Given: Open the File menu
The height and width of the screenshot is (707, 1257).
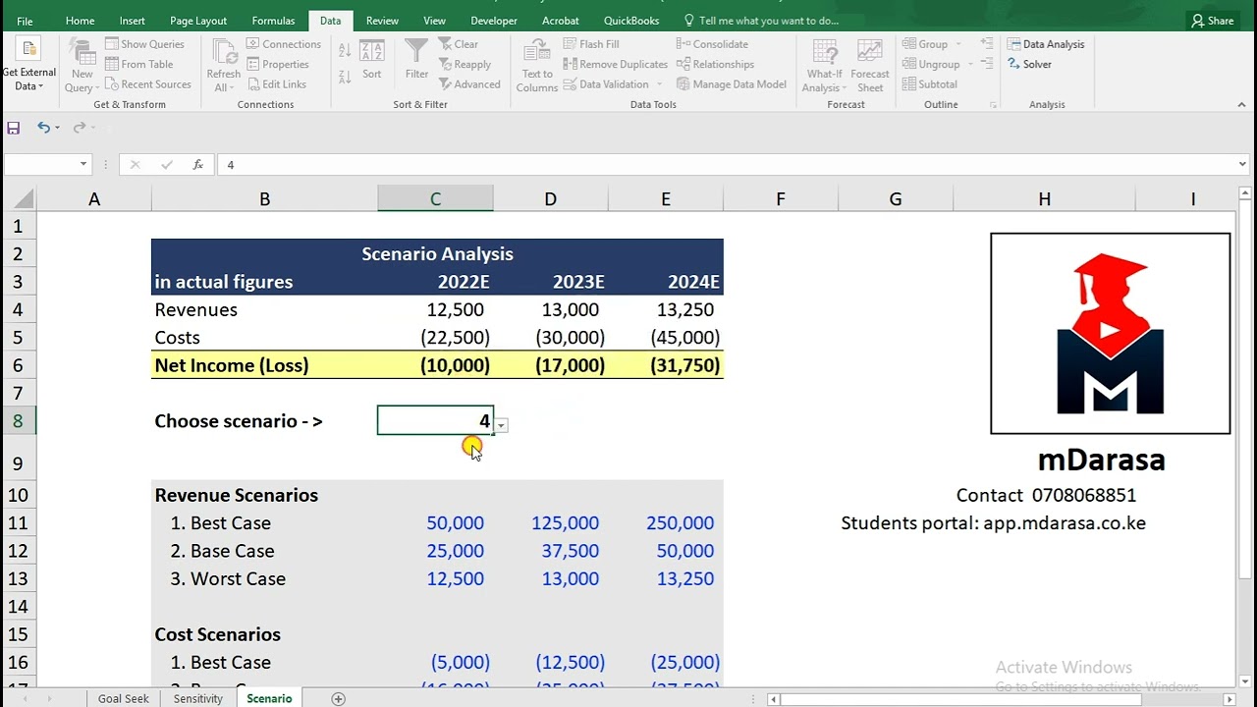Looking at the screenshot, I should click(25, 21).
